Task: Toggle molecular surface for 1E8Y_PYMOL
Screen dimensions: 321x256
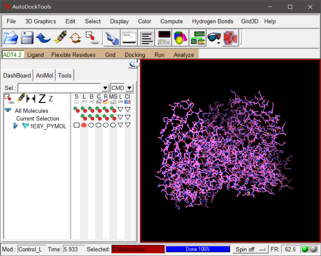Action: tap(113, 125)
